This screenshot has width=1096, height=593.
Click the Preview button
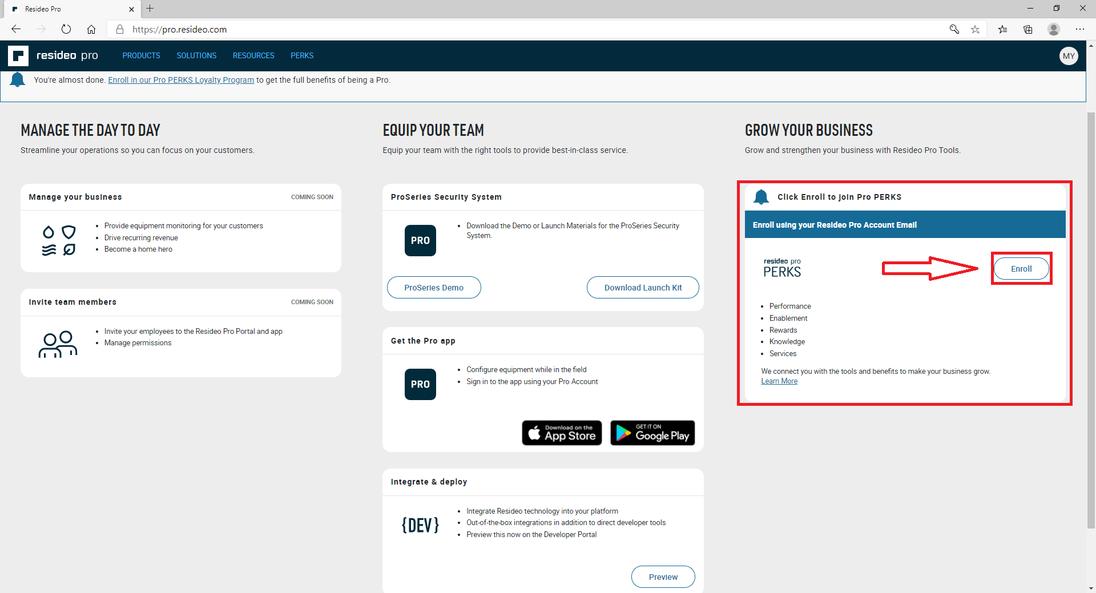[x=663, y=577]
